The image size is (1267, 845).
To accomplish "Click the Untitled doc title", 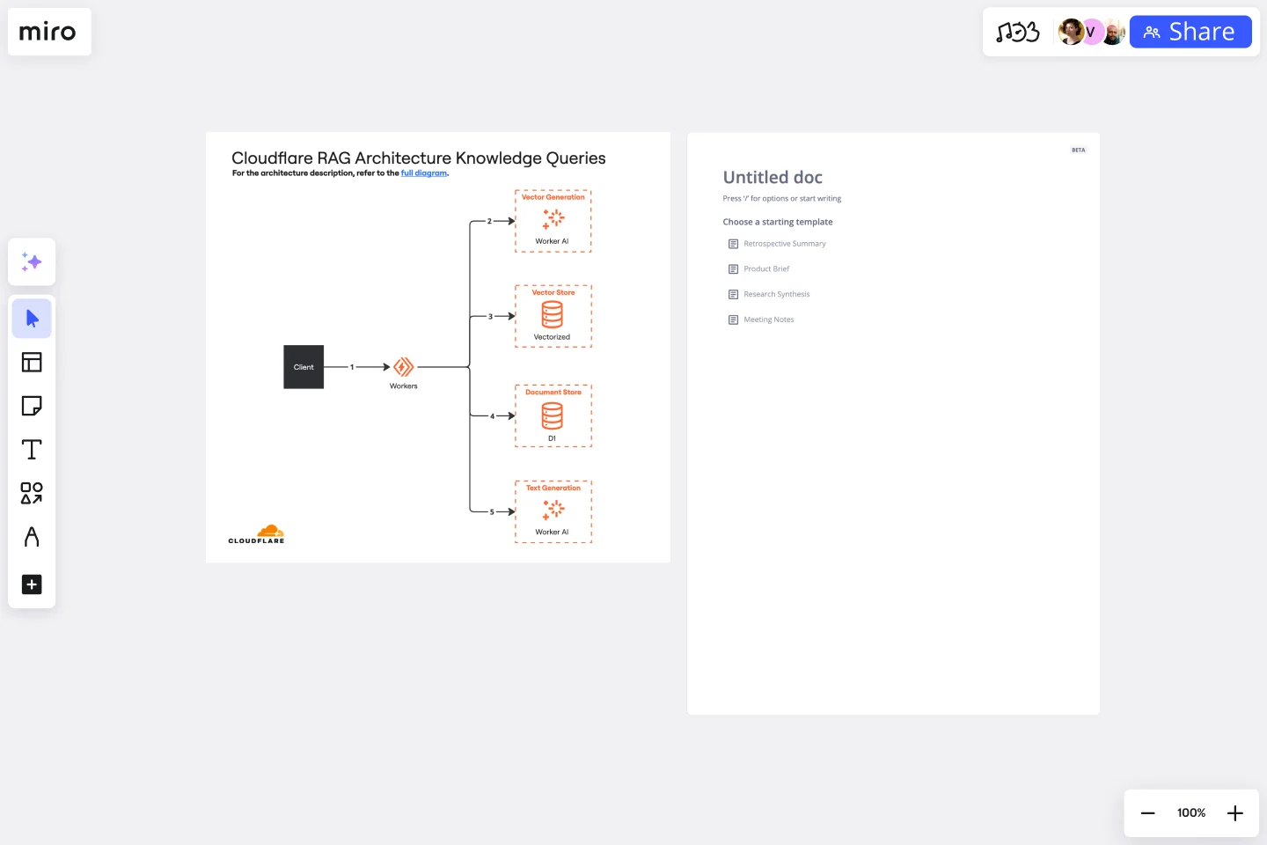I will pyautogui.click(x=773, y=178).
